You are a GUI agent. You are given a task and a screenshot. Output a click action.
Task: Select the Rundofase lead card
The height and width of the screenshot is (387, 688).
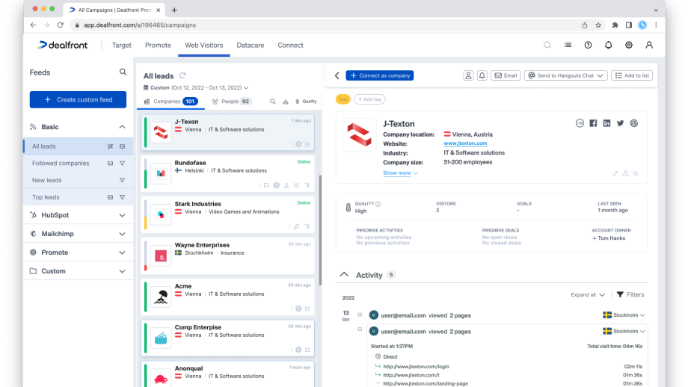coord(227,173)
